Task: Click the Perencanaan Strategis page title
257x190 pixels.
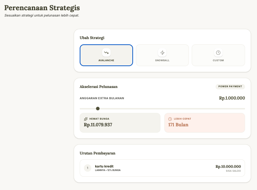Action: [x=42, y=8]
